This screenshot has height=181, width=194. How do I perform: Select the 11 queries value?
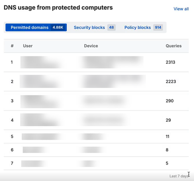[x=168, y=137]
